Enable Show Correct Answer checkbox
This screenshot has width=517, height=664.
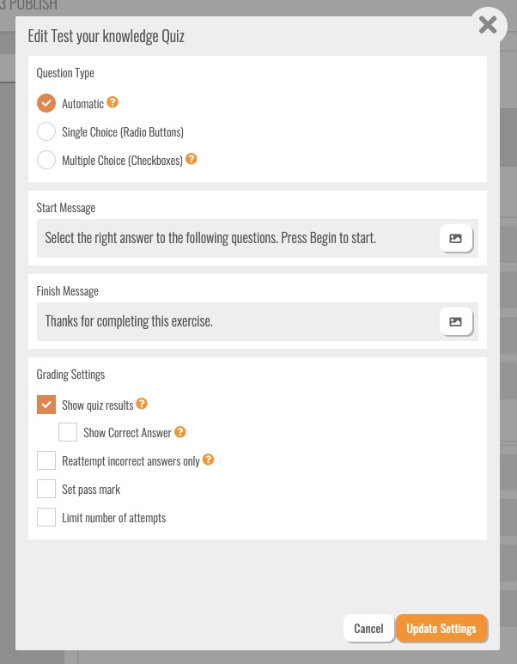coord(68,432)
